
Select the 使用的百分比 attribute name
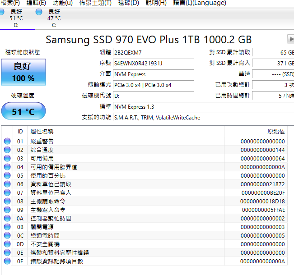(x=48, y=176)
